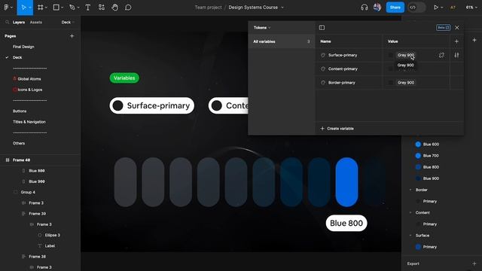Edit Surface-primary variable settings icon

click(x=456, y=55)
